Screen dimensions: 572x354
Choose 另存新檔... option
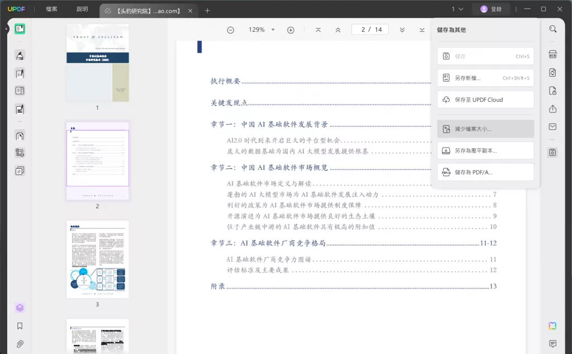coord(485,78)
